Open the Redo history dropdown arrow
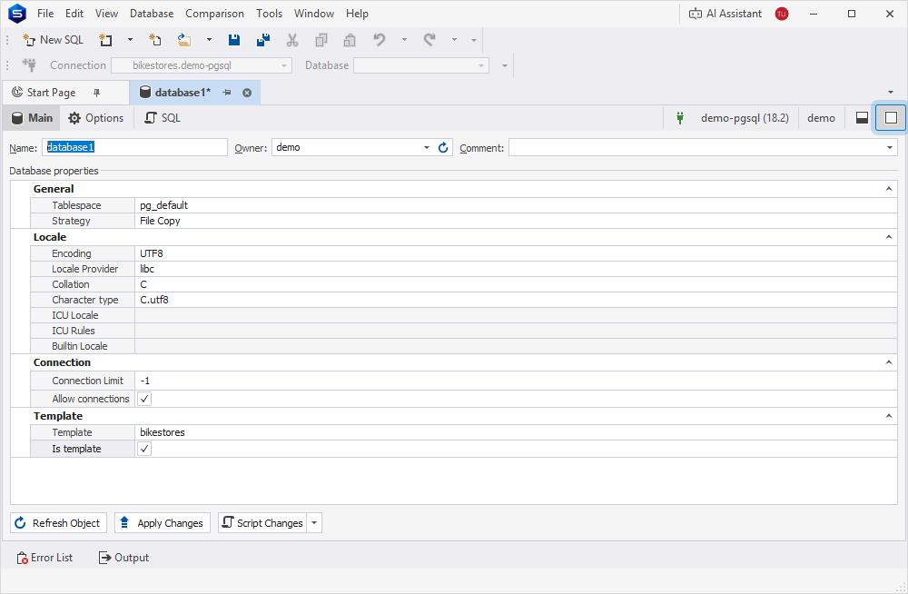The height and width of the screenshot is (594, 908). point(454,40)
